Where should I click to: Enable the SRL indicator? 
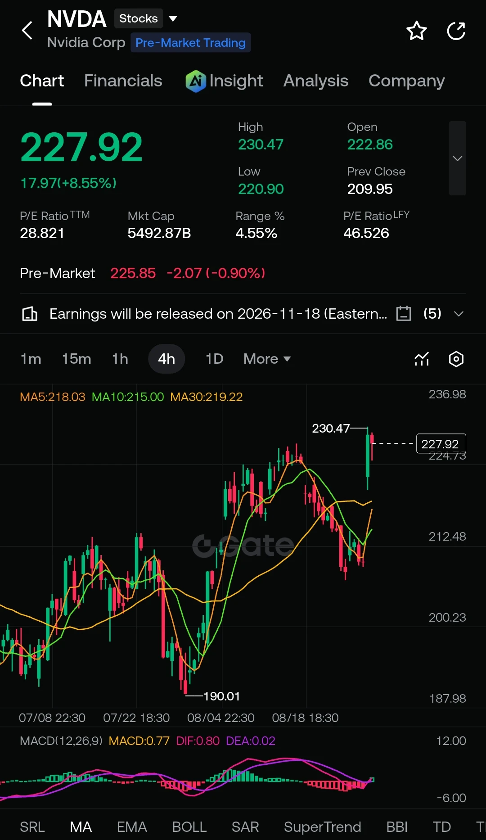pyautogui.click(x=32, y=827)
